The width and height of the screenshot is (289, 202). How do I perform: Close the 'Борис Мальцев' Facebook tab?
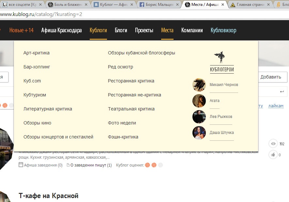[177, 5]
